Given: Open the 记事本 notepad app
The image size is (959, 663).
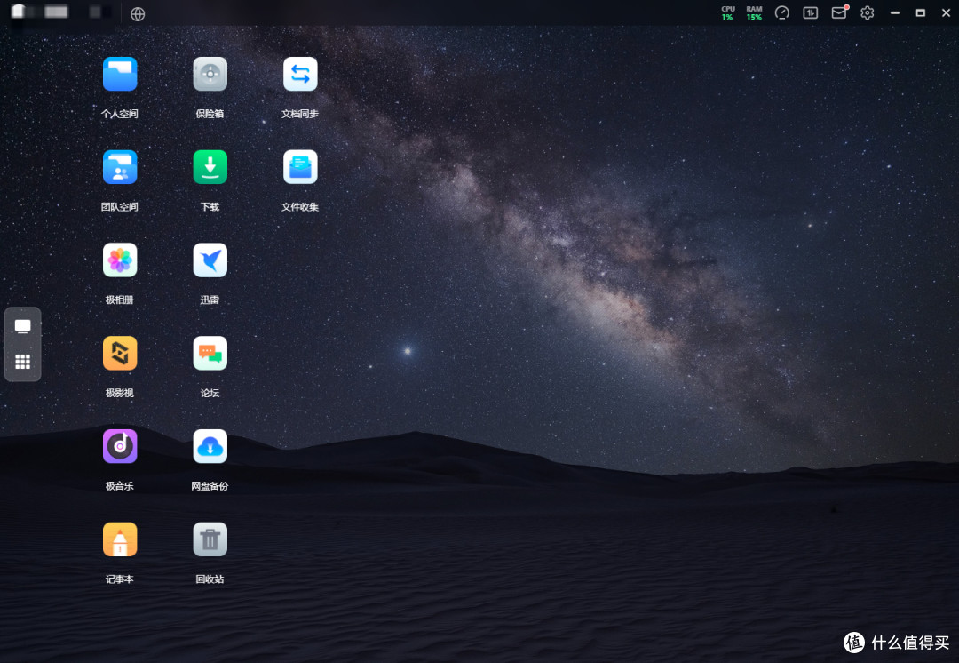Looking at the screenshot, I should [120, 539].
